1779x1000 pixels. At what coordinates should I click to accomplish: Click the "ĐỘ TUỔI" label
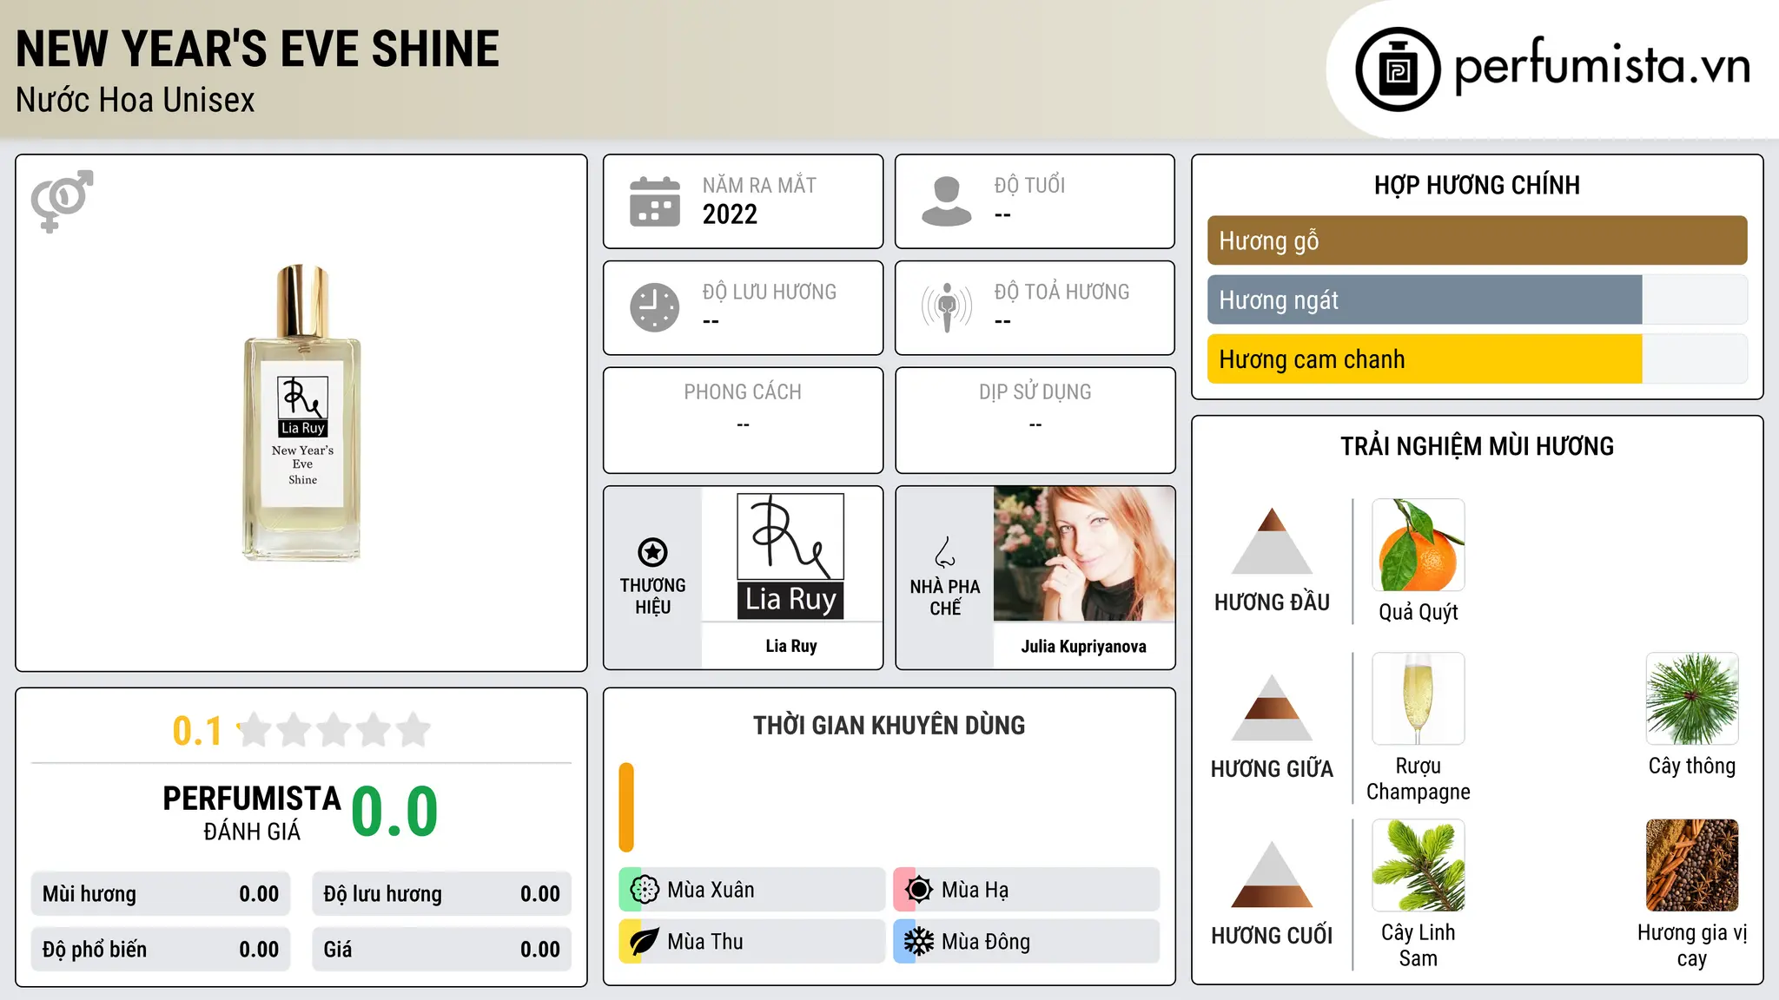click(x=1029, y=185)
